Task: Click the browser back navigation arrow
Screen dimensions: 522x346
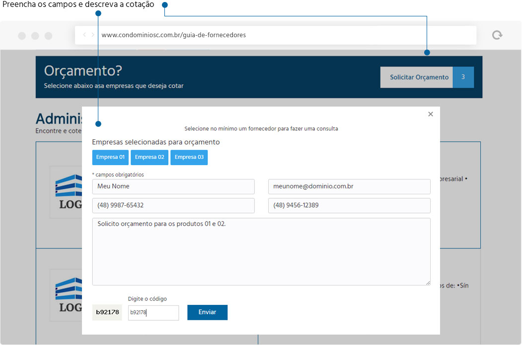Action: [84, 35]
